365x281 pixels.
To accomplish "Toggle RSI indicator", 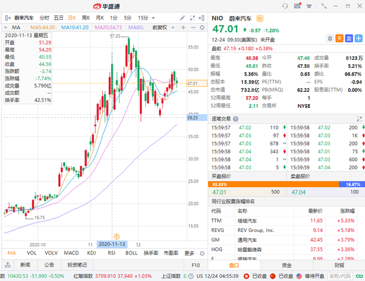I will [x=112, y=253].
